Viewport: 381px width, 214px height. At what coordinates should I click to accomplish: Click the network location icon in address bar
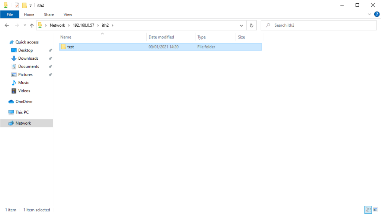40,25
